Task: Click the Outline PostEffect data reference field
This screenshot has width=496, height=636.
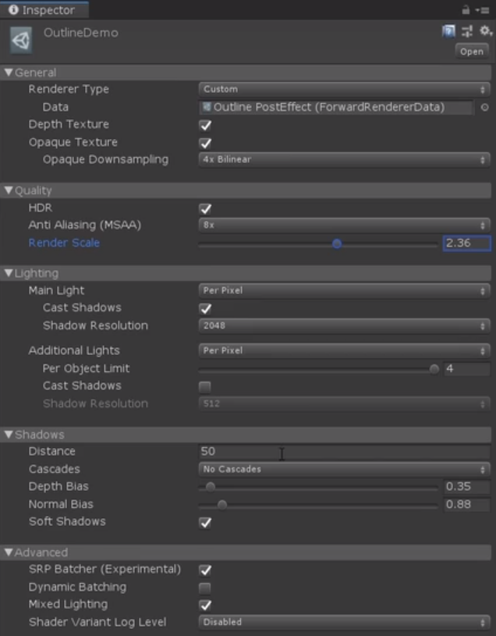Action: pos(336,108)
